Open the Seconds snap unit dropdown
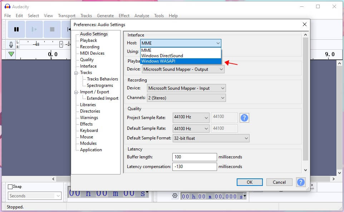 35,196
